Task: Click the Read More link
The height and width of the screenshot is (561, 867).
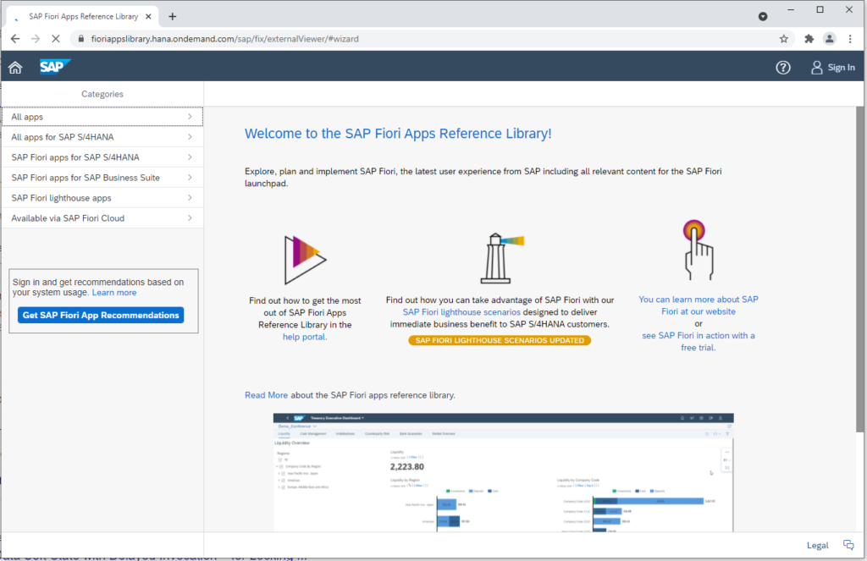Action: (266, 395)
